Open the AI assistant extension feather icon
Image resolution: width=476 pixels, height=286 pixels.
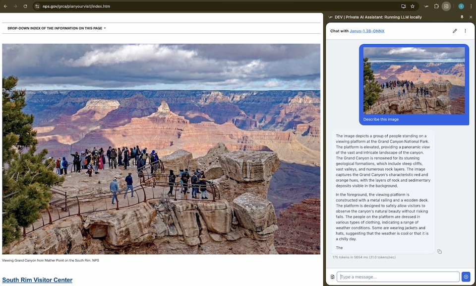pos(426,6)
